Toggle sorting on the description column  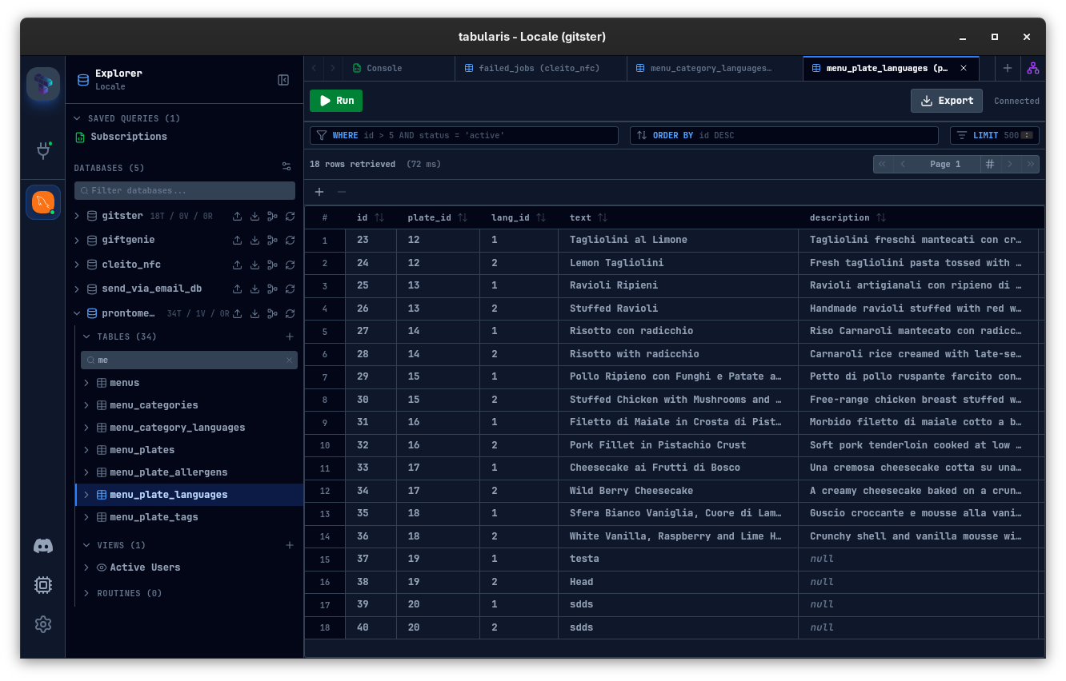[881, 217]
